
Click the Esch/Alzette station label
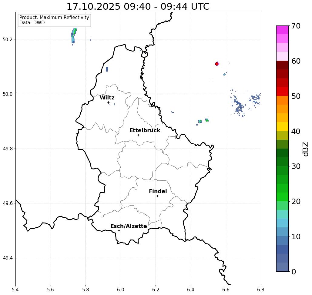point(129,226)
